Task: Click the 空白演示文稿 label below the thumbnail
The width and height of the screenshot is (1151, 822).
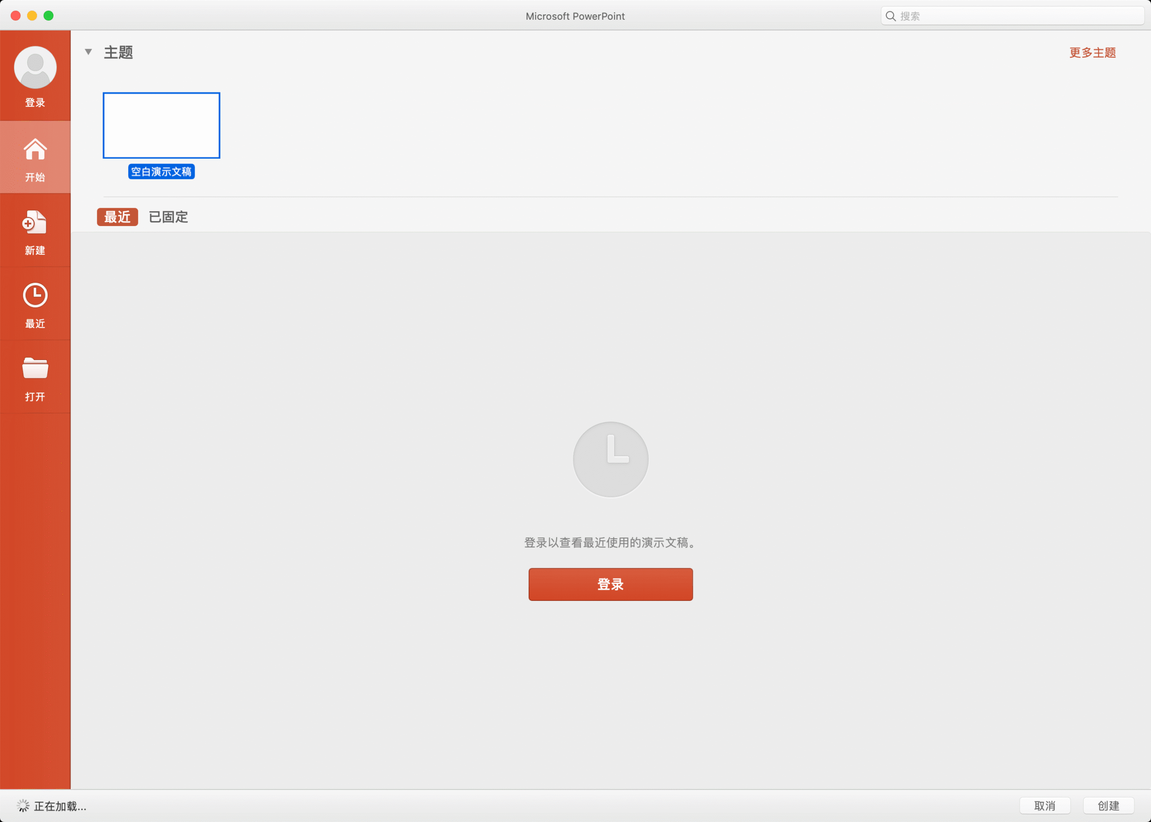Action: pyautogui.click(x=161, y=172)
